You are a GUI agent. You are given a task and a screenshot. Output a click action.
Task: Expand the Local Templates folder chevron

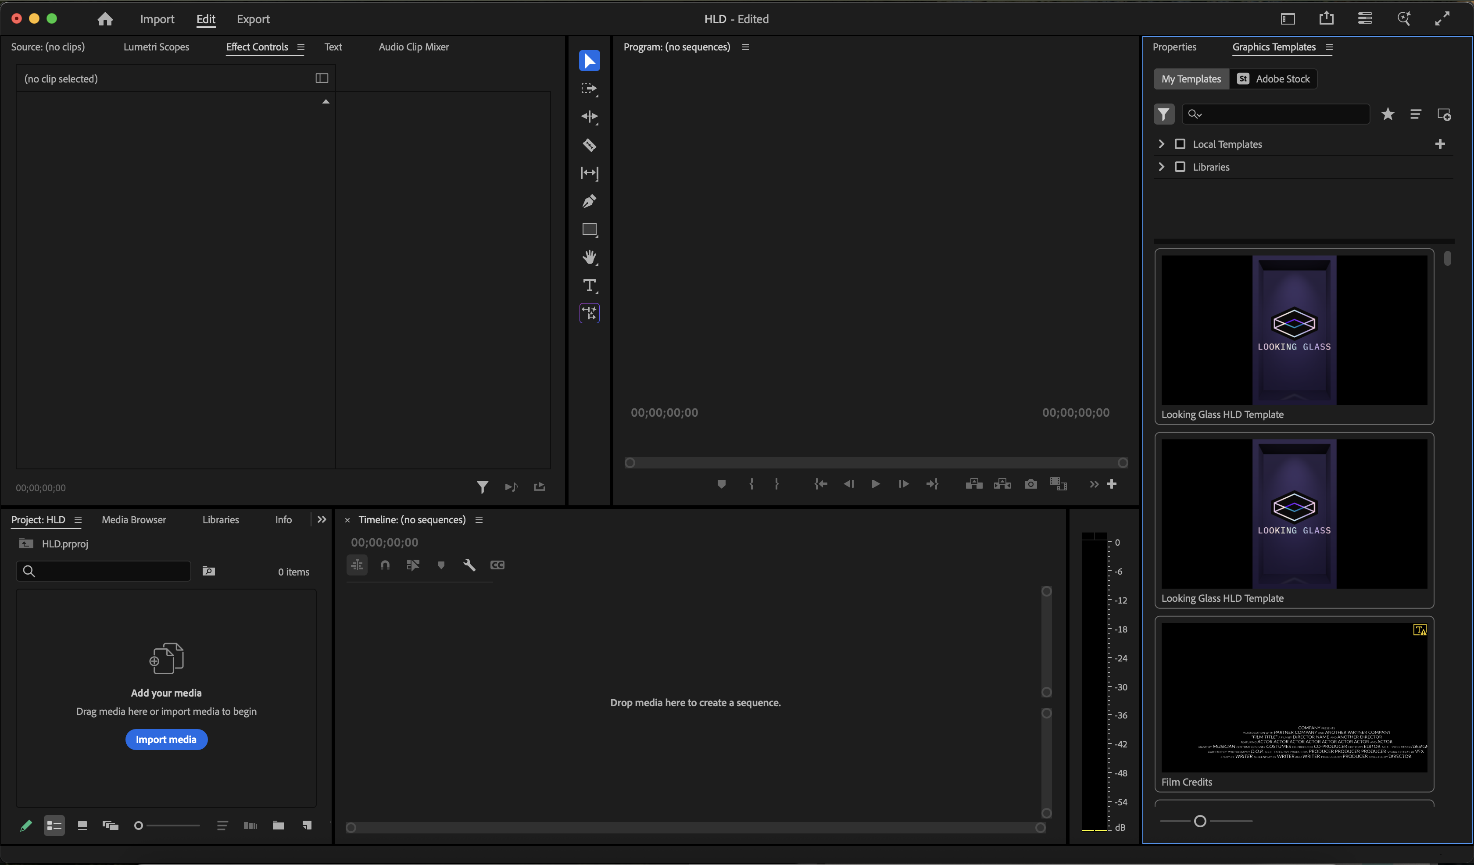[x=1162, y=144]
